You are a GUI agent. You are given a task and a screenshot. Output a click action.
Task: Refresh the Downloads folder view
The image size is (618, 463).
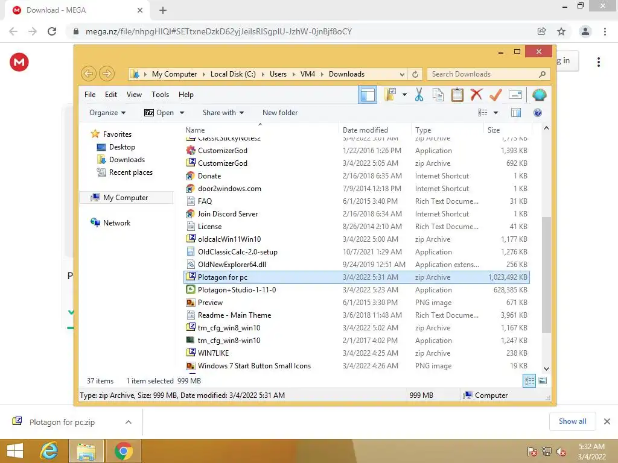pyautogui.click(x=415, y=74)
